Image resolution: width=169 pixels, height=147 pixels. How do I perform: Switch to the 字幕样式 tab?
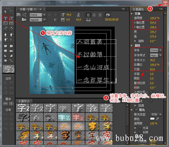click(24, 101)
